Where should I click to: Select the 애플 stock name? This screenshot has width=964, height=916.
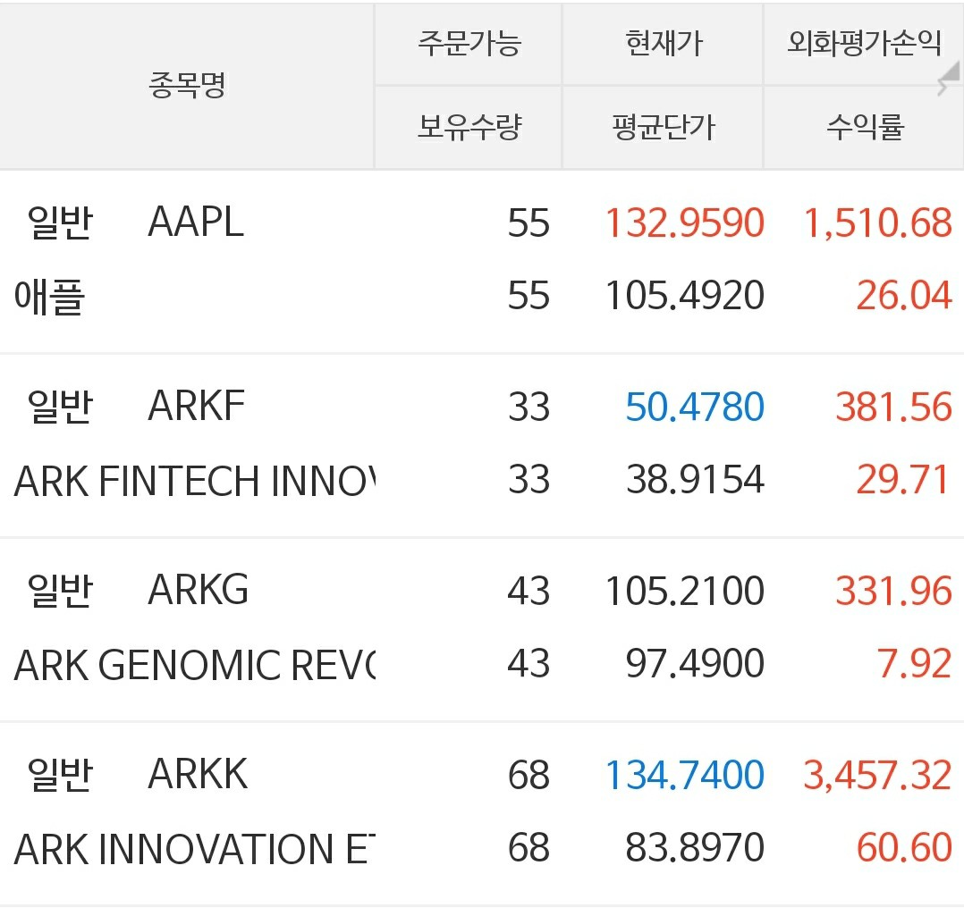pyautogui.click(x=50, y=297)
